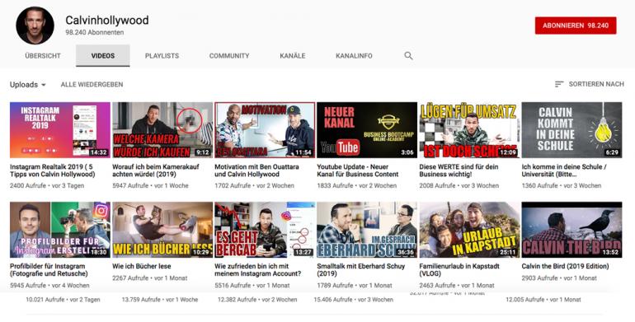The height and width of the screenshot is (322, 635).
Task: Open the channel search magnifier icon
Action: [408, 56]
